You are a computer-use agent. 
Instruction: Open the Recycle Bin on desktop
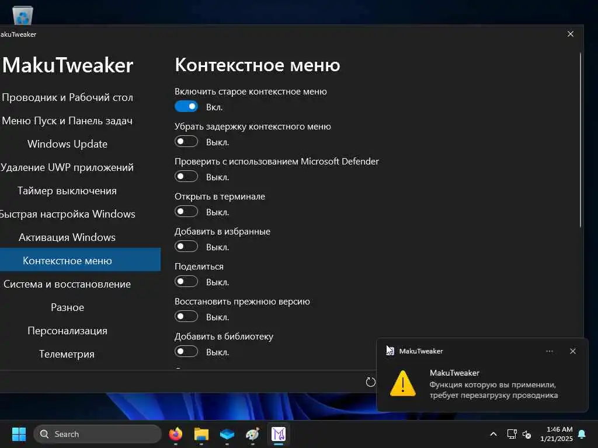pyautogui.click(x=23, y=15)
